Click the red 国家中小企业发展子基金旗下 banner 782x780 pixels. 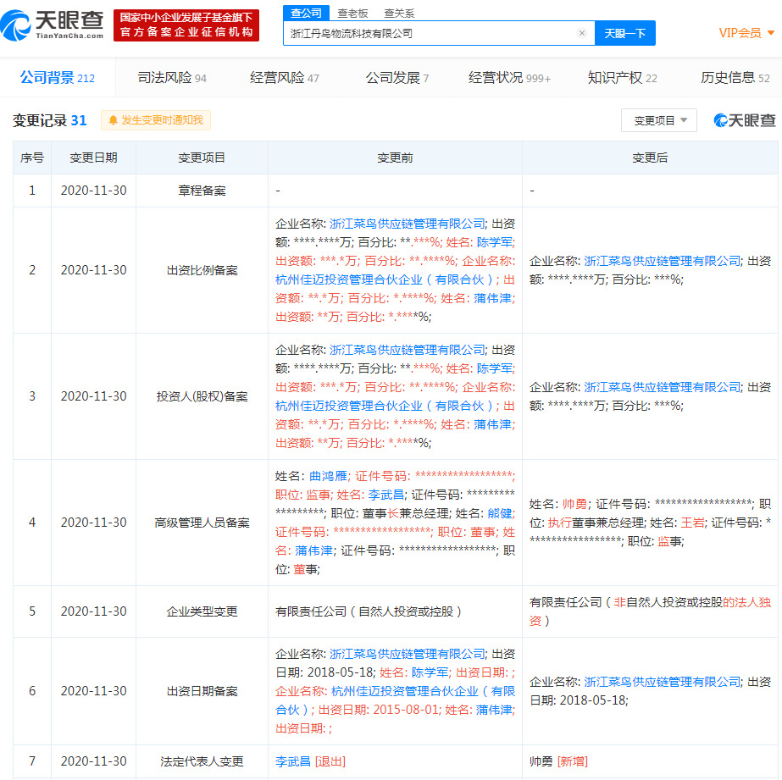(x=186, y=25)
